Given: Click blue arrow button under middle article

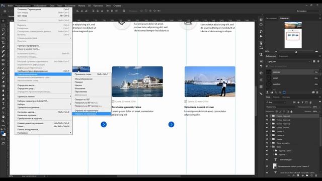Looking at the screenshot, I should pyautogui.click(x=171, y=124).
